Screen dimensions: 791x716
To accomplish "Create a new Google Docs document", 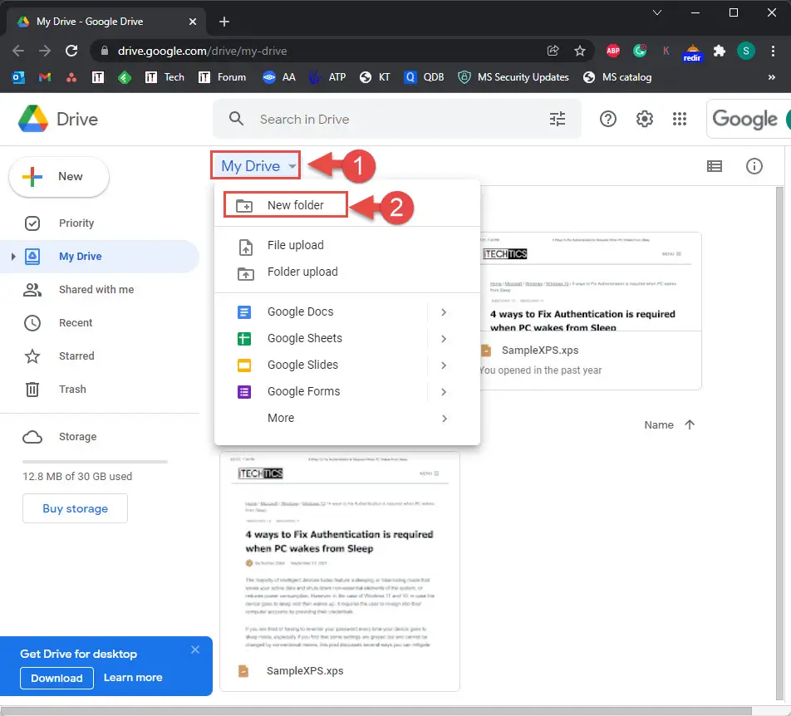I will click(x=321, y=312).
